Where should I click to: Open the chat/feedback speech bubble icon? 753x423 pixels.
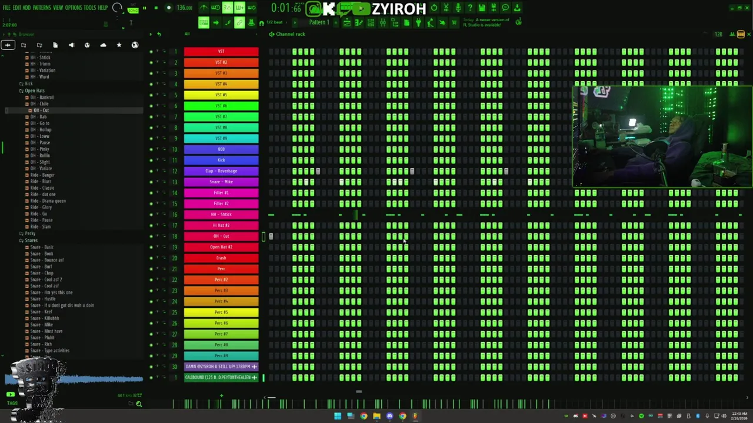(505, 8)
